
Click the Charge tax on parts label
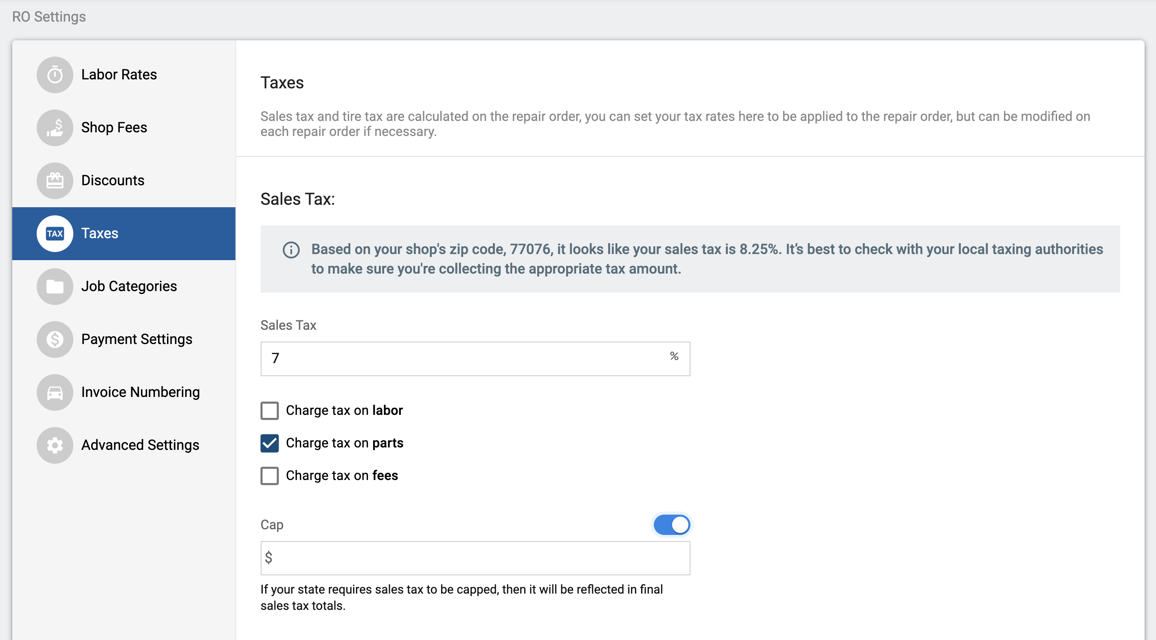[x=344, y=443]
